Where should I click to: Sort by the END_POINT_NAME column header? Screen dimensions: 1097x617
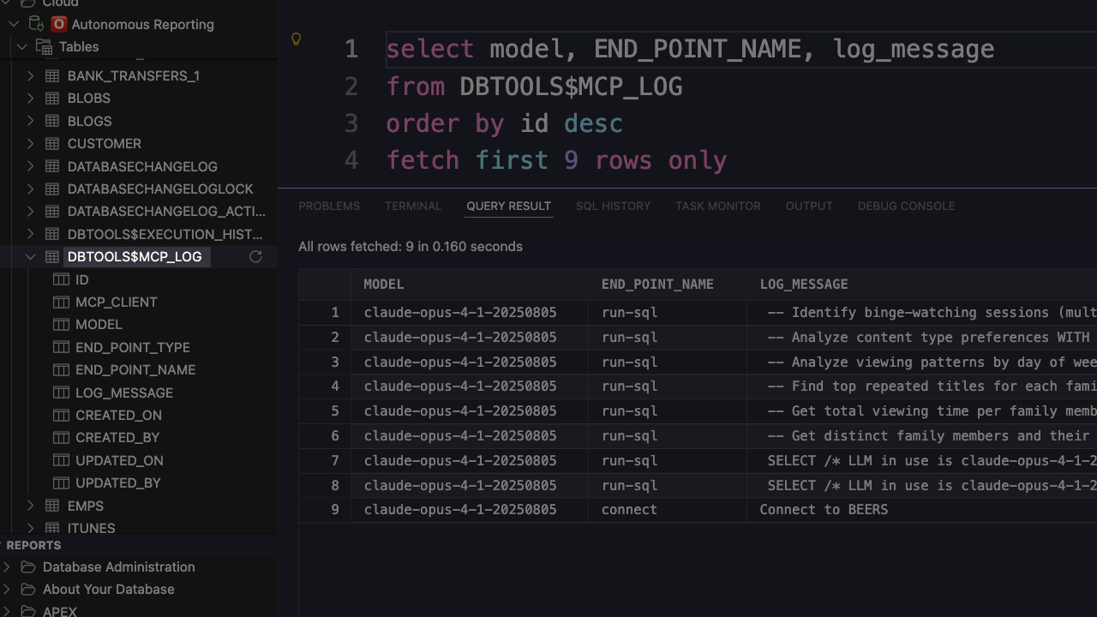[657, 285]
